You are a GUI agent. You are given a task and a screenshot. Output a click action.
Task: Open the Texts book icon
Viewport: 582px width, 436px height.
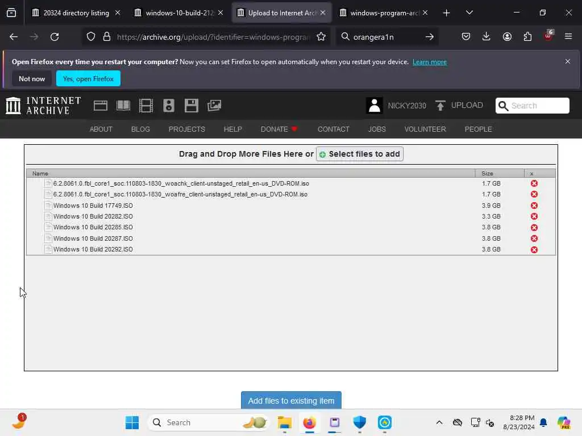click(123, 106)
